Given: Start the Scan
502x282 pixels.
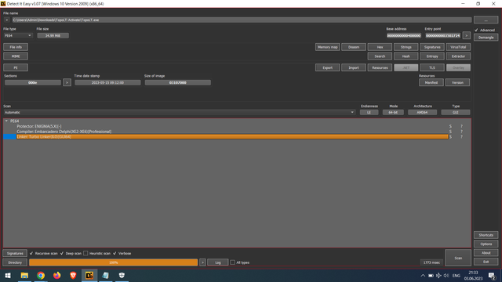Looking at the screenshot, I should click(458, 258).
